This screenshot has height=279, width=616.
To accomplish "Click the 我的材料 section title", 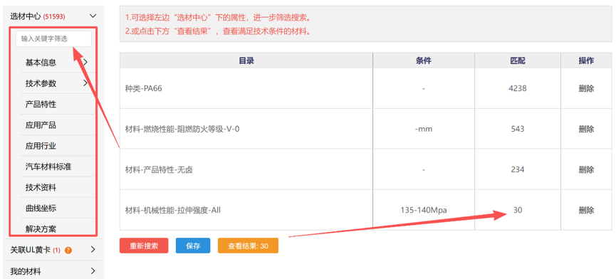I will (x=26, y=271).
